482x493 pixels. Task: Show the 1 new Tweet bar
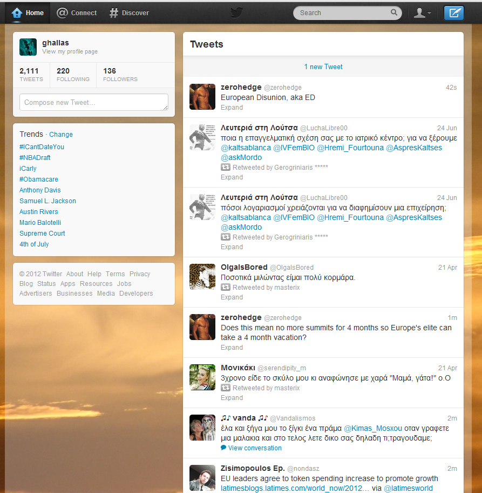pos(323,66)
